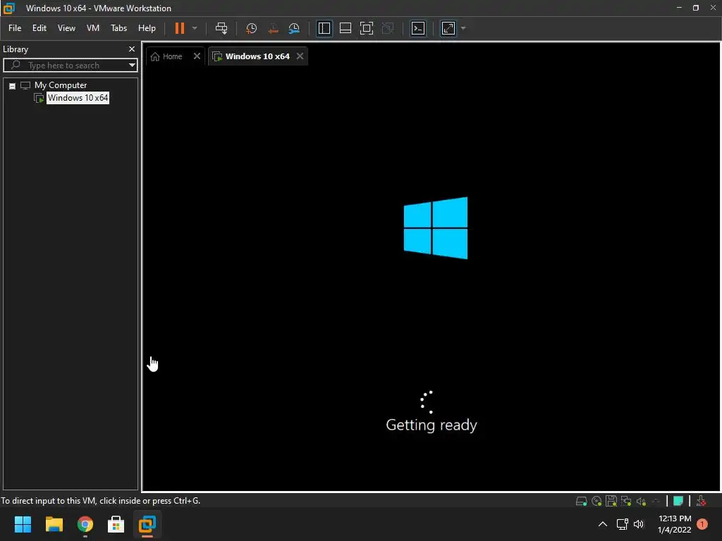722x541 pixels.
Task: Open the power options dropdown beside Pause
Action: pos(195,28)
